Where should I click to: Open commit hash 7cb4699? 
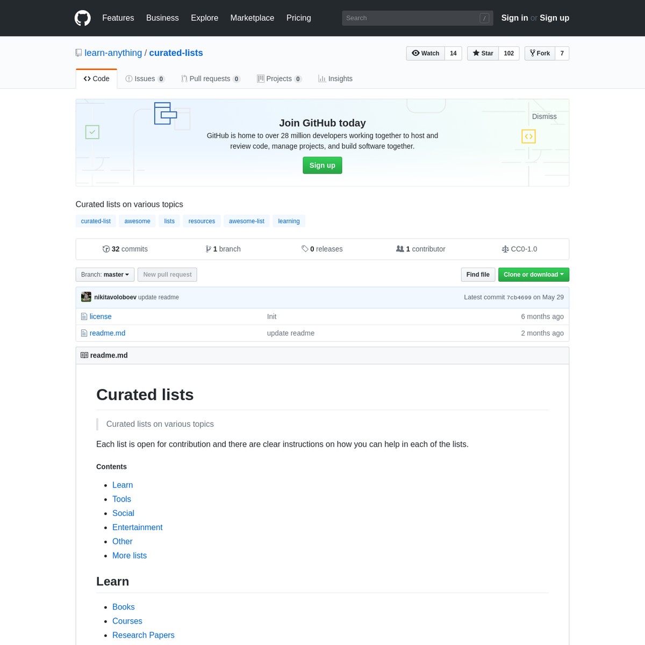tap(519, 297)
